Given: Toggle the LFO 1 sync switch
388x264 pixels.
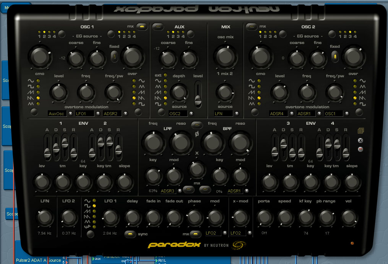Looking at the screenshot, I should point(130,234).
